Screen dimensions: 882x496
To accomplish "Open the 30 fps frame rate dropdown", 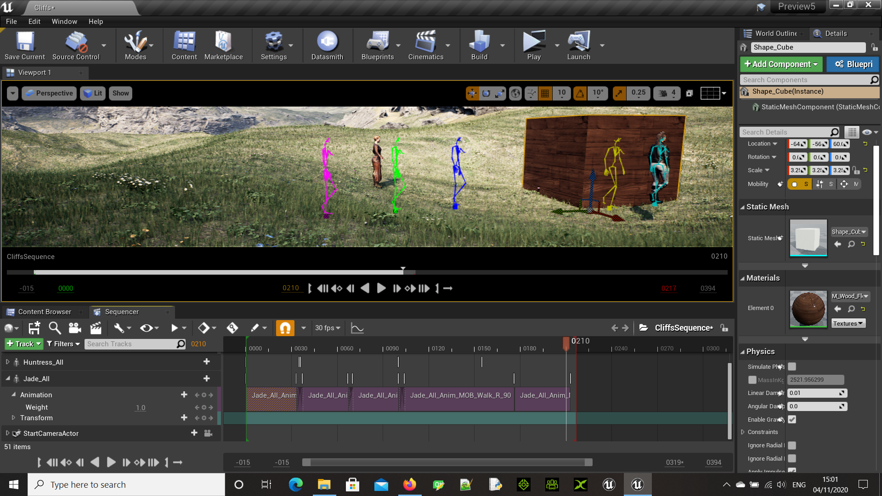I will pyautogui.click(x=328, y=328).
